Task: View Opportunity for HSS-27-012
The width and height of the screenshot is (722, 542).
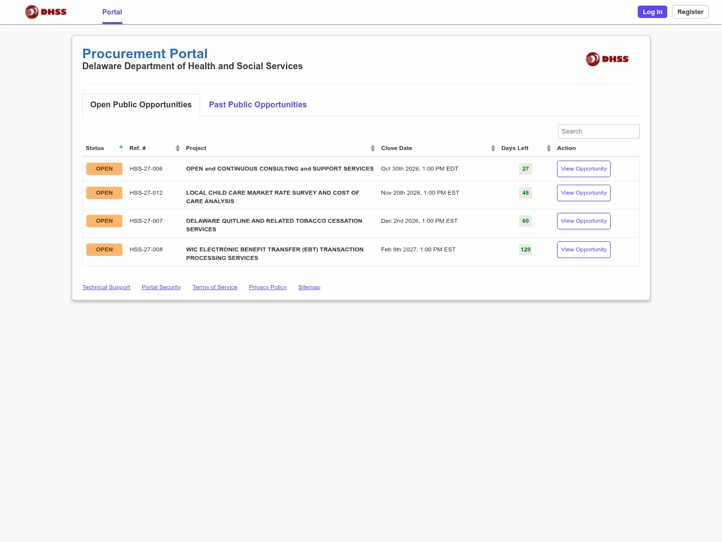Action: pos(584,193)
